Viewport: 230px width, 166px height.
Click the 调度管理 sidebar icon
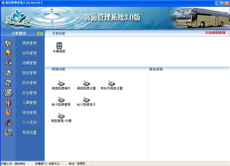tap(8, 43)
